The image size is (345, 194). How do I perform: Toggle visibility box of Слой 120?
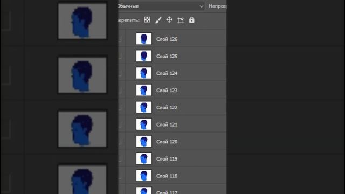pos(120,142)
